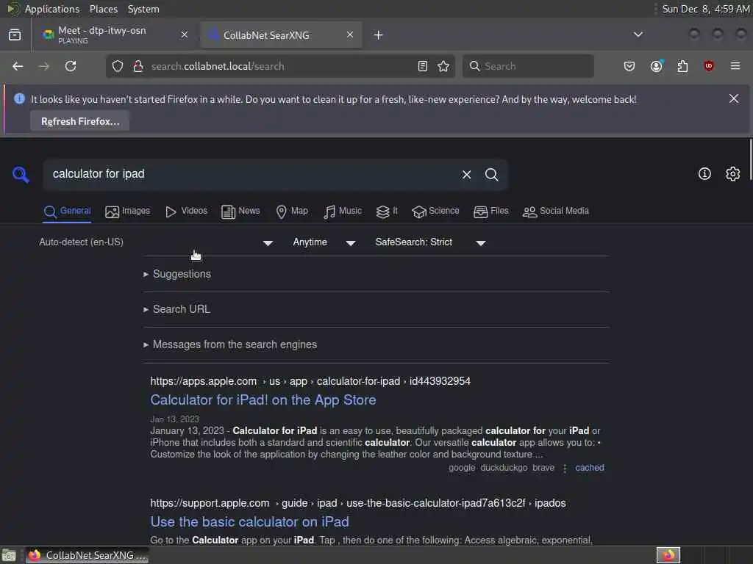This screenshot has width=753, height=564.
Task: Click the info icon in notification bar
Action: 19,99
